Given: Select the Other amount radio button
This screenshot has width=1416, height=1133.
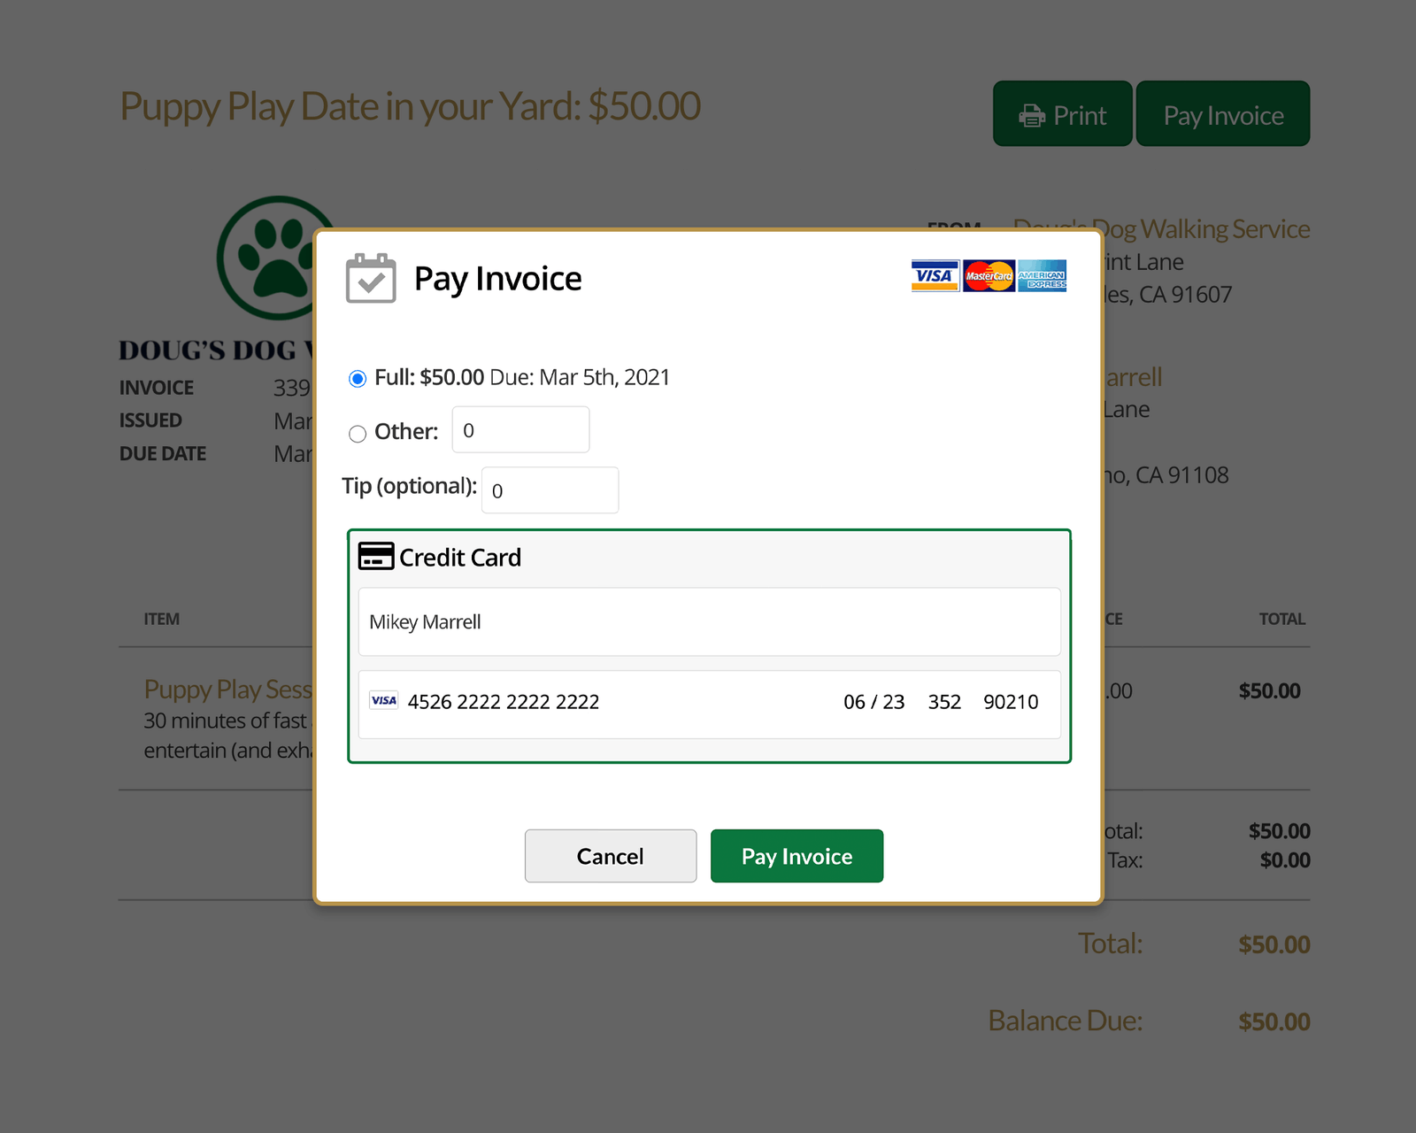Looking at the screenshot, I should 358,434.
